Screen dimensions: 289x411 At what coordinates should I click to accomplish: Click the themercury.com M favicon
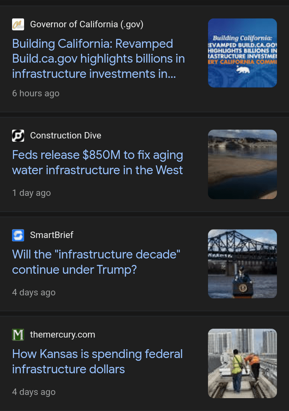[18, 335]
